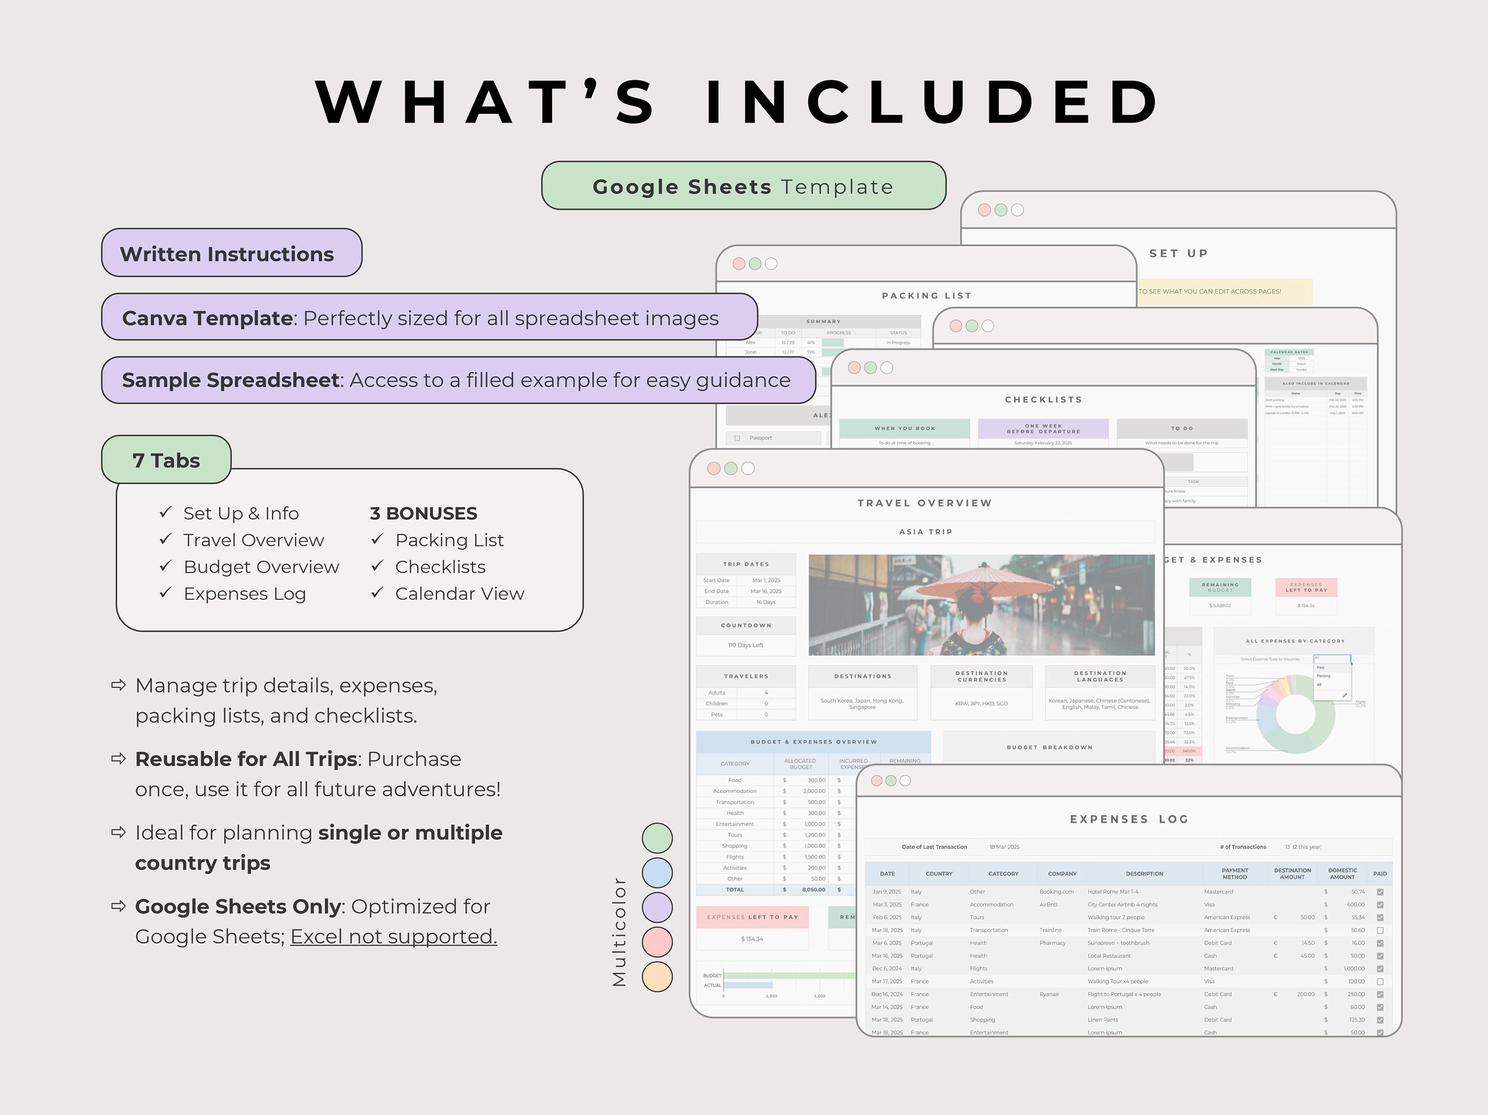
Task: Tick the Passport checkbox in Packing List
Action: point(737,438)
